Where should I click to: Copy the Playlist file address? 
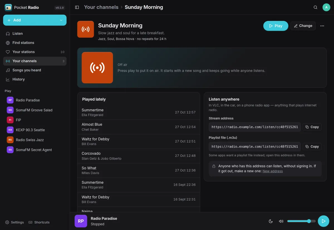(x=312, y=146)
